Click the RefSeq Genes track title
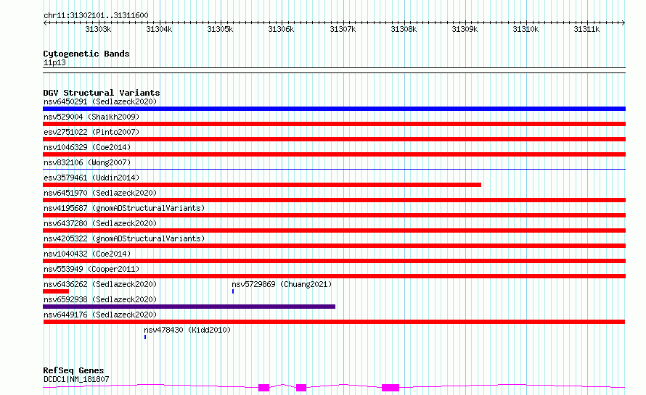Image resolution: width=646 pixels, height=395 pixels. click(73, 370)
